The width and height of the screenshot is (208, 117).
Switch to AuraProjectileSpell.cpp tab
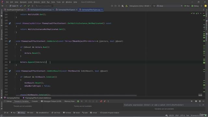coord(14,10)
